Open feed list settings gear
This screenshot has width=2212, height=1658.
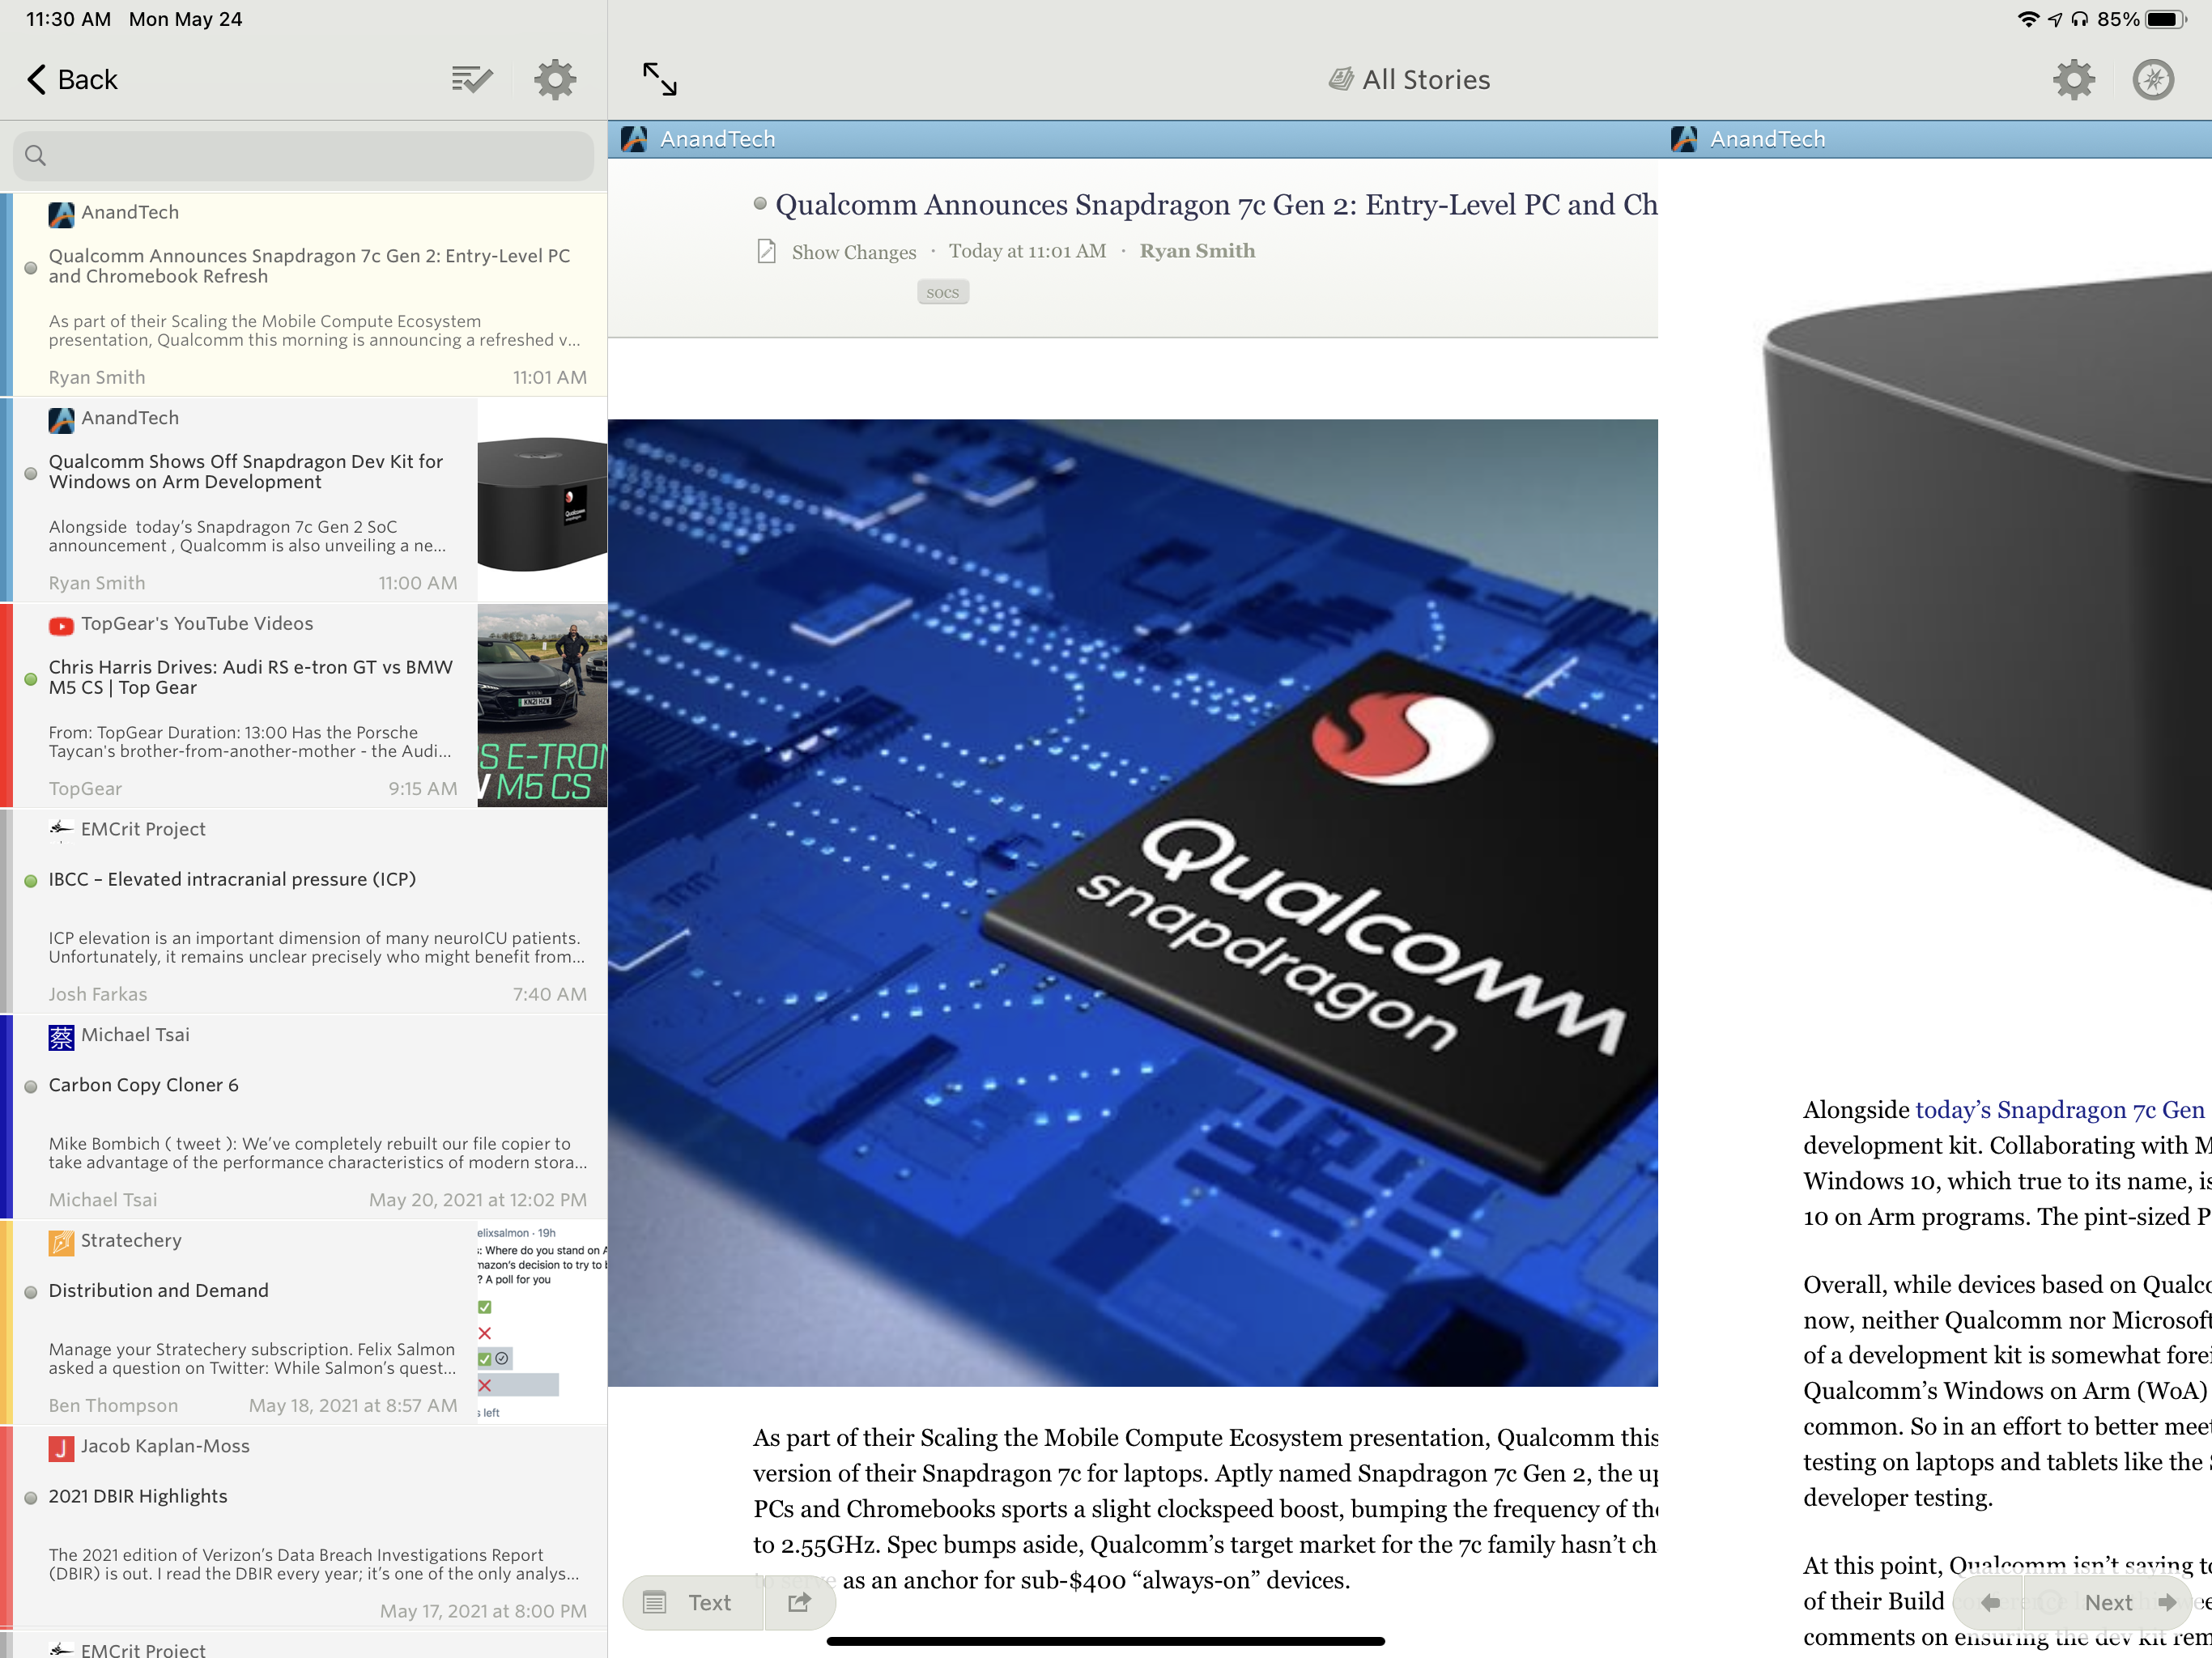pos(555,79)
